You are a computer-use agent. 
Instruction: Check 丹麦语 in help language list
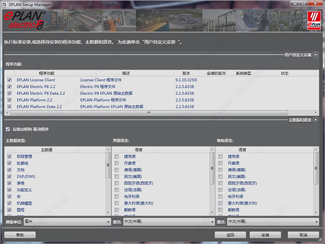click(x=220, y=163)
